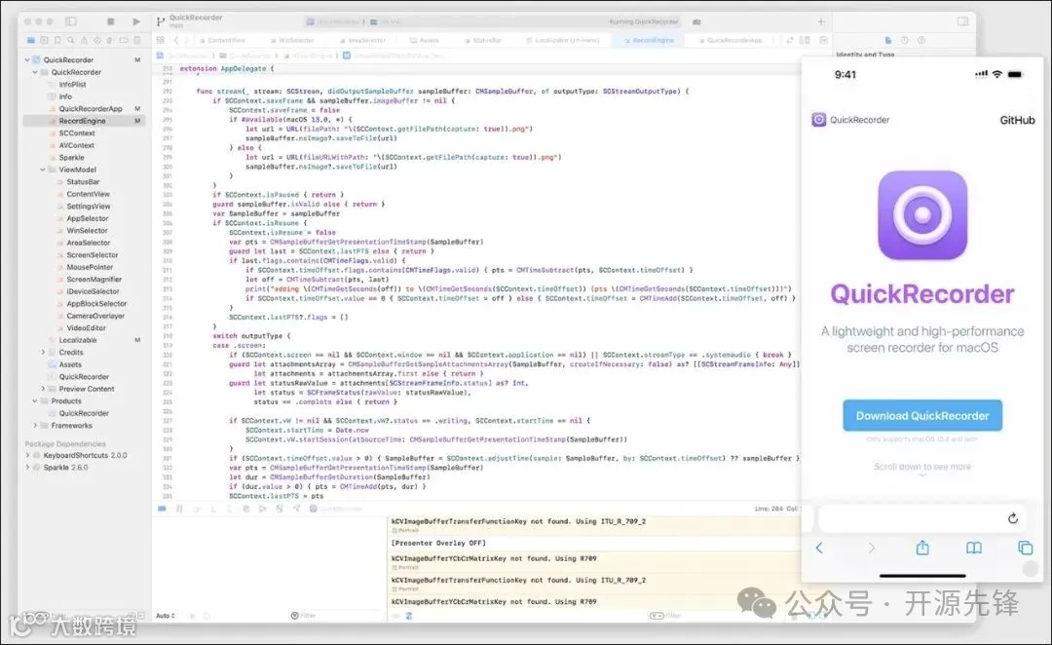Toggle the inspector panel button
The image size is (1052, 645).
pos(962,21)
